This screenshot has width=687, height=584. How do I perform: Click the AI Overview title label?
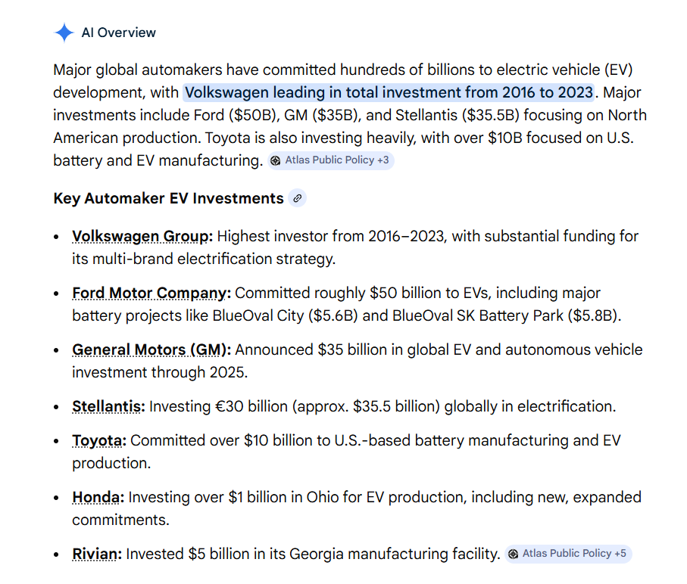coord(118,33)
